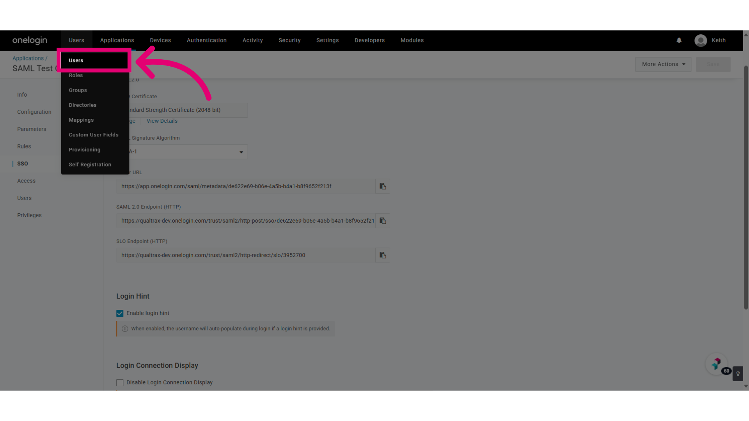Open Directories from the Users menu

point(95,105)
